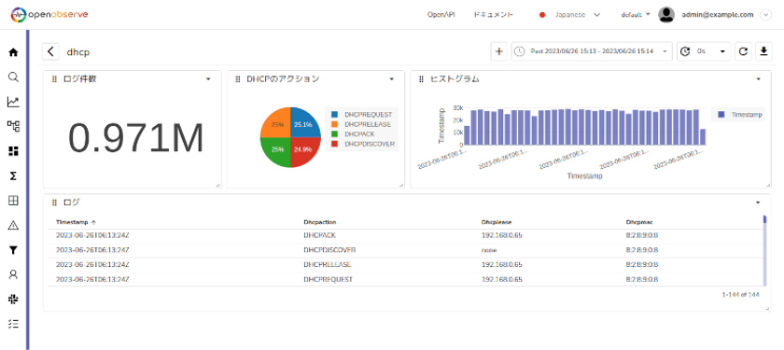This screenshot has width=784, height=350.
Task: Open the Home page from sidebar
Action: coord(13,52)
